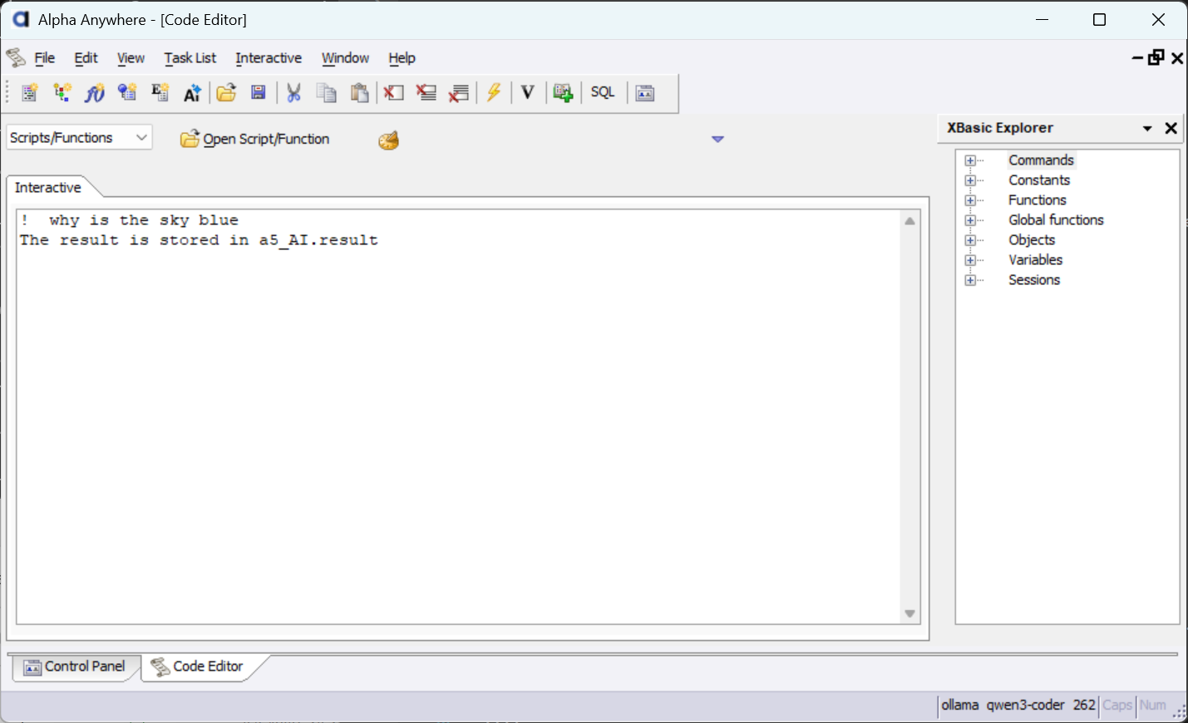
Task: Click the toolbar icon with green plus
Action: 563,93
